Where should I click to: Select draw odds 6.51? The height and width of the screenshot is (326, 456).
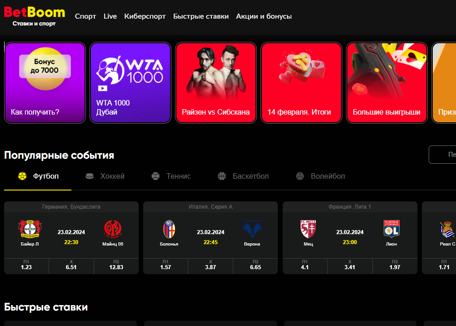pyautogui.click(x=71, y=266)
